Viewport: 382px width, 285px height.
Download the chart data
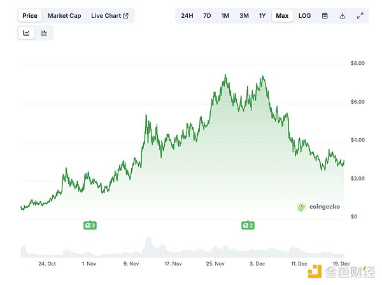click(343, 15)
